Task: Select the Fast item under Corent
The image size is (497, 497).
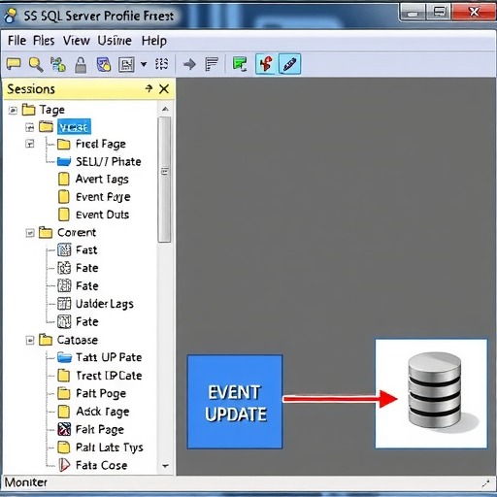Action: (x=86, y=249)
